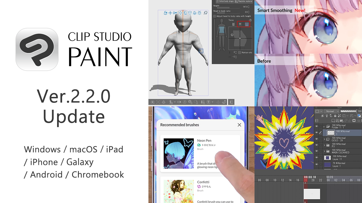The image size is (362, 203).
Task: Click the Layer 11 thumbnail
Action: click(x=327, y=158)
